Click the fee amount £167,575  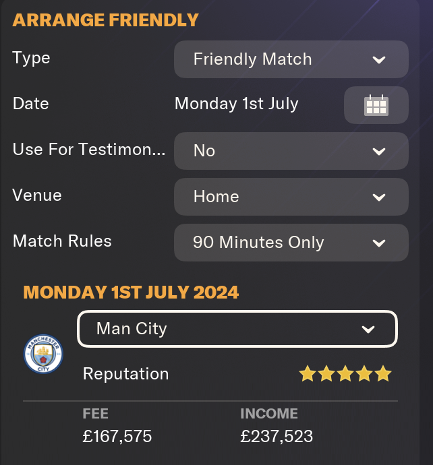117,436
